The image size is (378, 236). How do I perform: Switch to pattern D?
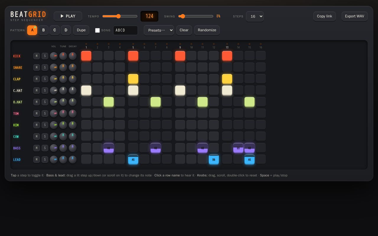coord(66,30)
